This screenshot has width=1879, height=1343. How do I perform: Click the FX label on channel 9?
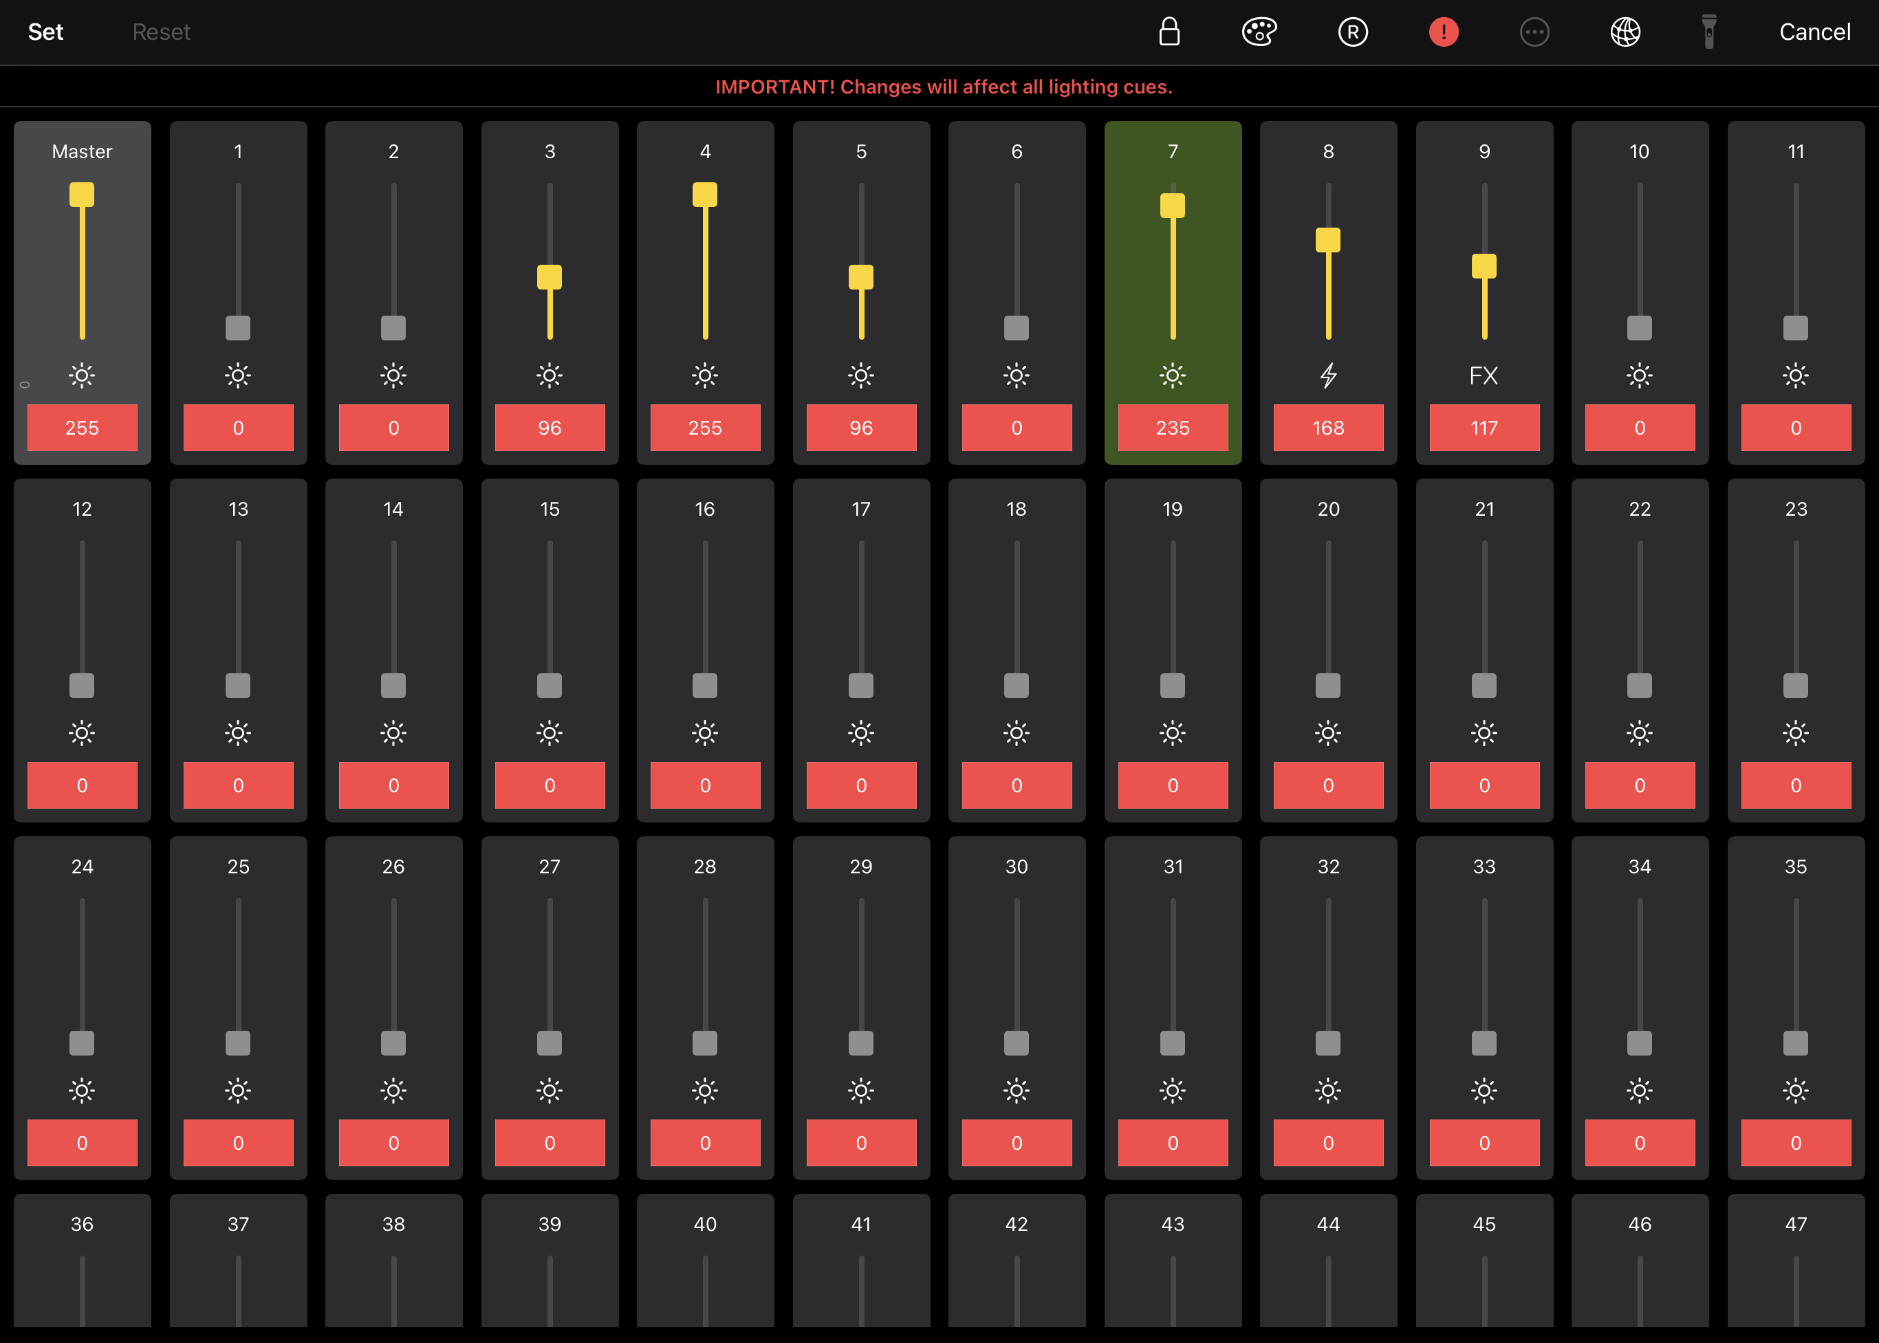pyautogui.click(x=1484, y=375)
